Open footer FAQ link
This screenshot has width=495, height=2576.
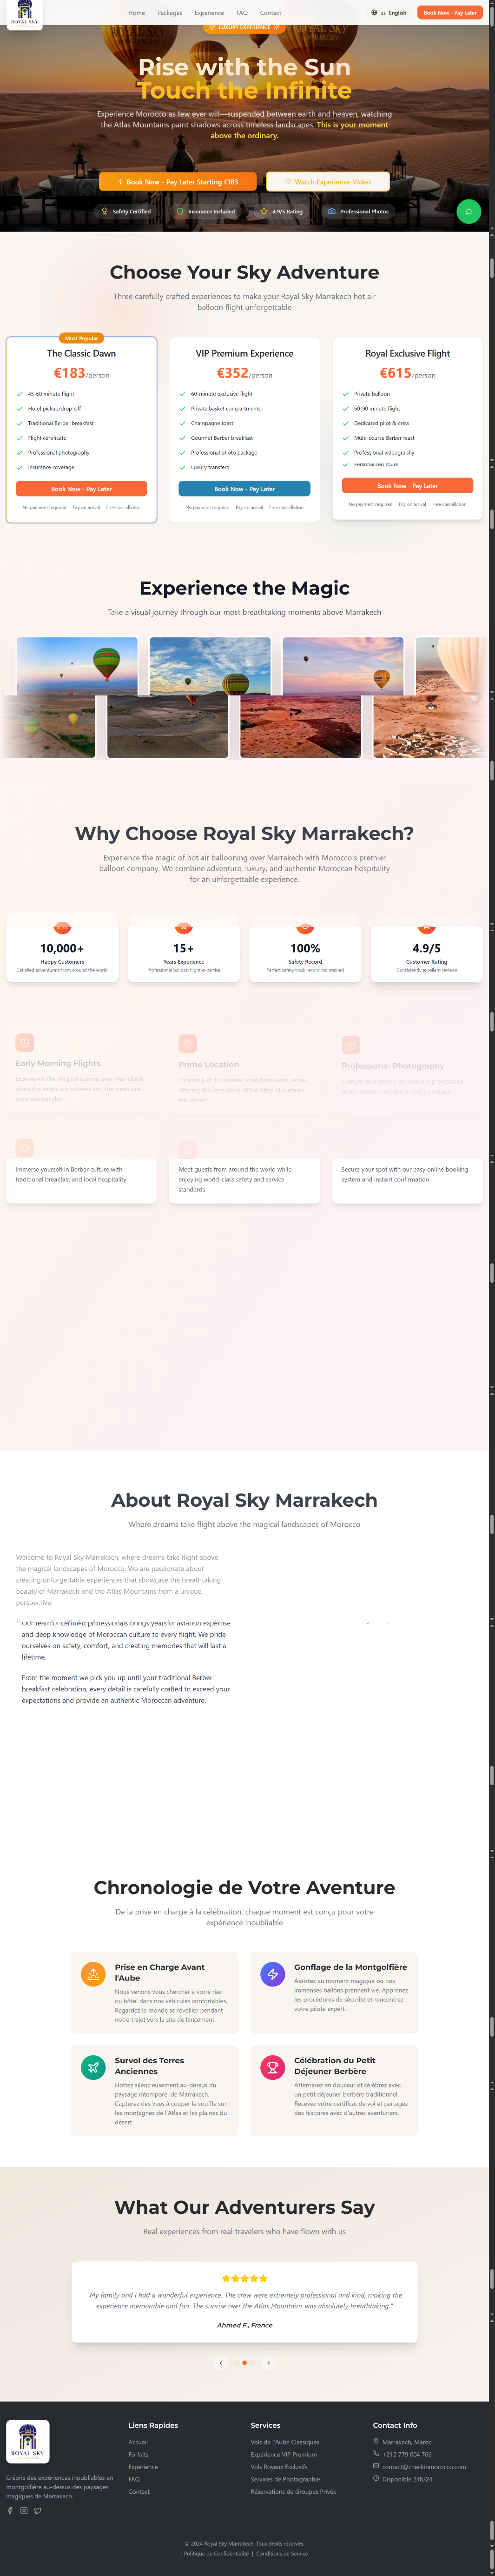click(x=134, y=2479)
